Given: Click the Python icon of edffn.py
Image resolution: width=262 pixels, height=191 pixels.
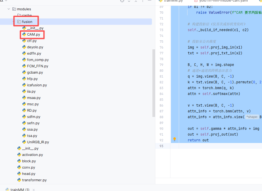Looking at the screenshot, I should coord(24,53).
